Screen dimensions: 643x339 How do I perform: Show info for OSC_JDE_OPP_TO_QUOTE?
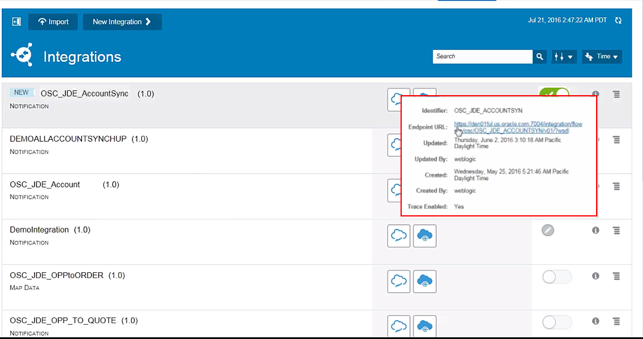tap(595, 321)
